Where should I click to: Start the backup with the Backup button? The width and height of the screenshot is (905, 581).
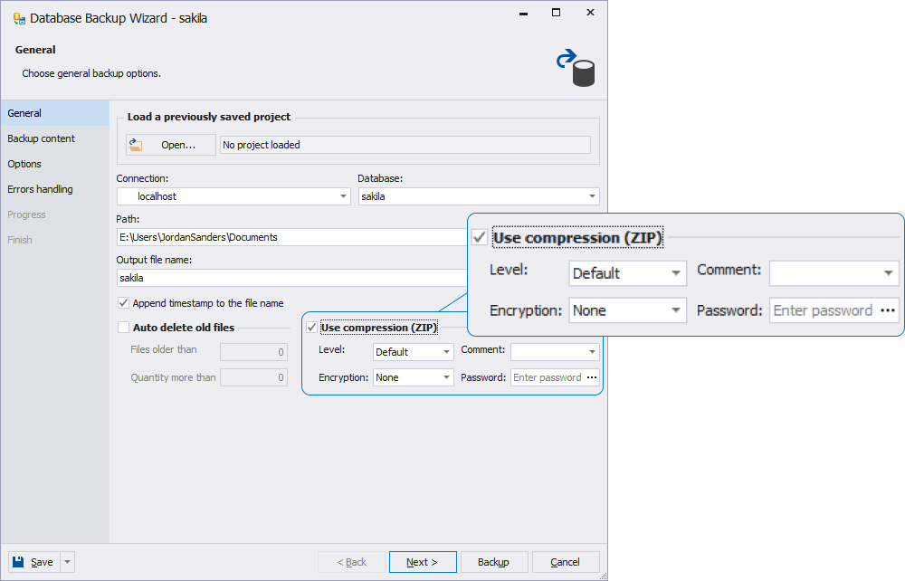[x=493, y=561]
